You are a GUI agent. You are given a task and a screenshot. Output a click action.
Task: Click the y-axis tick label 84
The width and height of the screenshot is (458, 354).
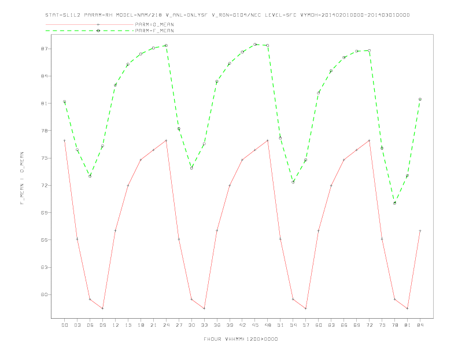tap(45, 76)
